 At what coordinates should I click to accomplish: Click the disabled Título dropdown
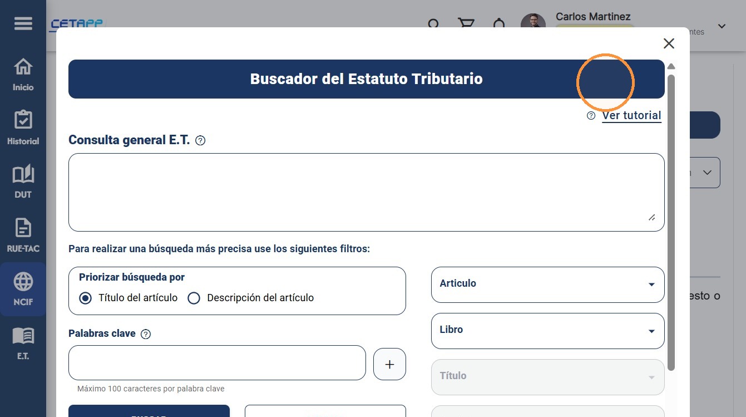[547, 377]
